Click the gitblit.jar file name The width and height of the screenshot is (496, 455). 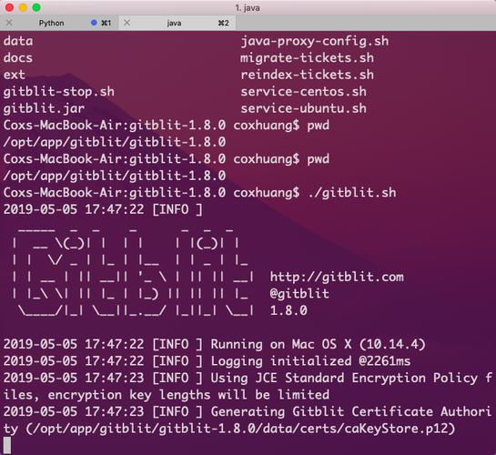pos(44,108)
